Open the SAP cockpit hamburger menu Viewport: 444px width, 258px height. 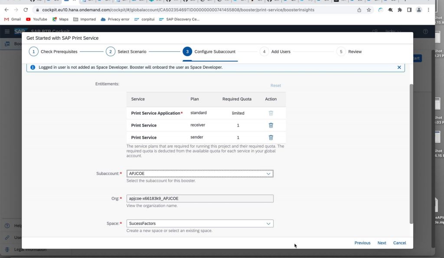click(x=7, y=32)
